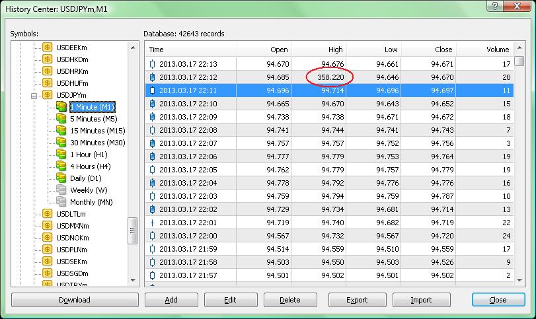
Task: Click the 1 Minute (M1) database icon
Action: [61, 106]
